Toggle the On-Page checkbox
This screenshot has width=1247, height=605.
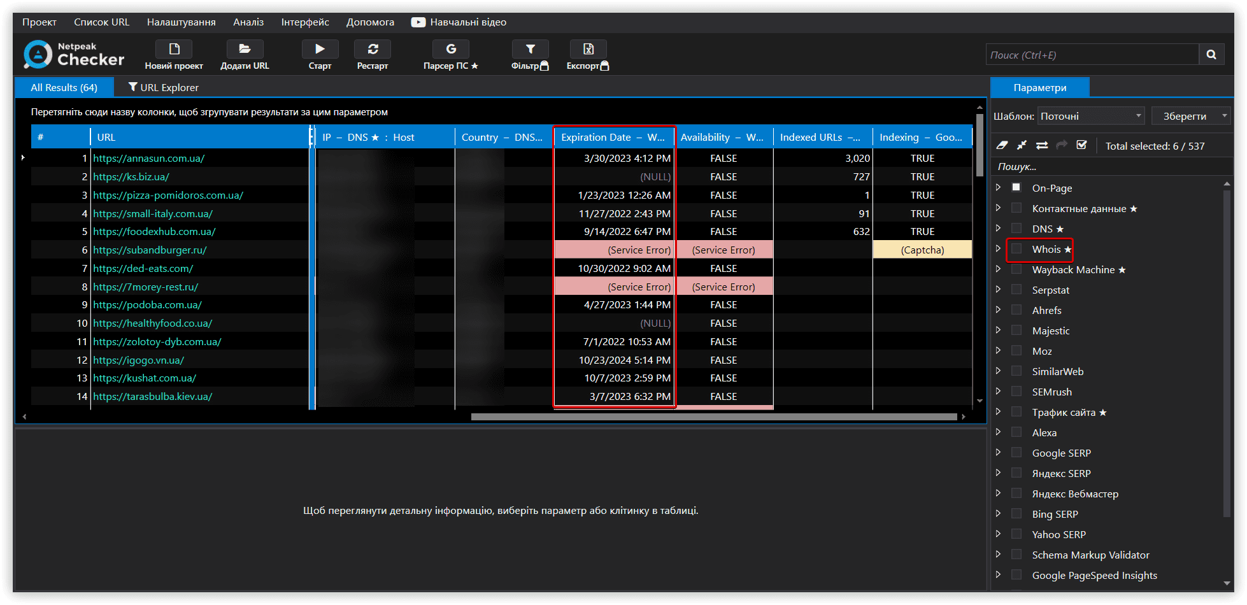1016,187
